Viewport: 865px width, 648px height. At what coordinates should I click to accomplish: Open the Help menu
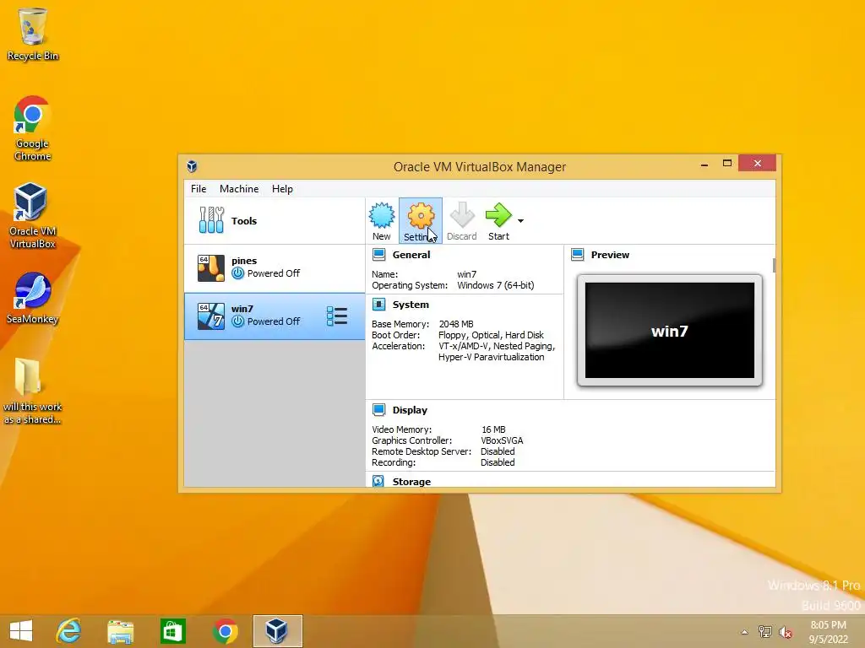(282, 188)
